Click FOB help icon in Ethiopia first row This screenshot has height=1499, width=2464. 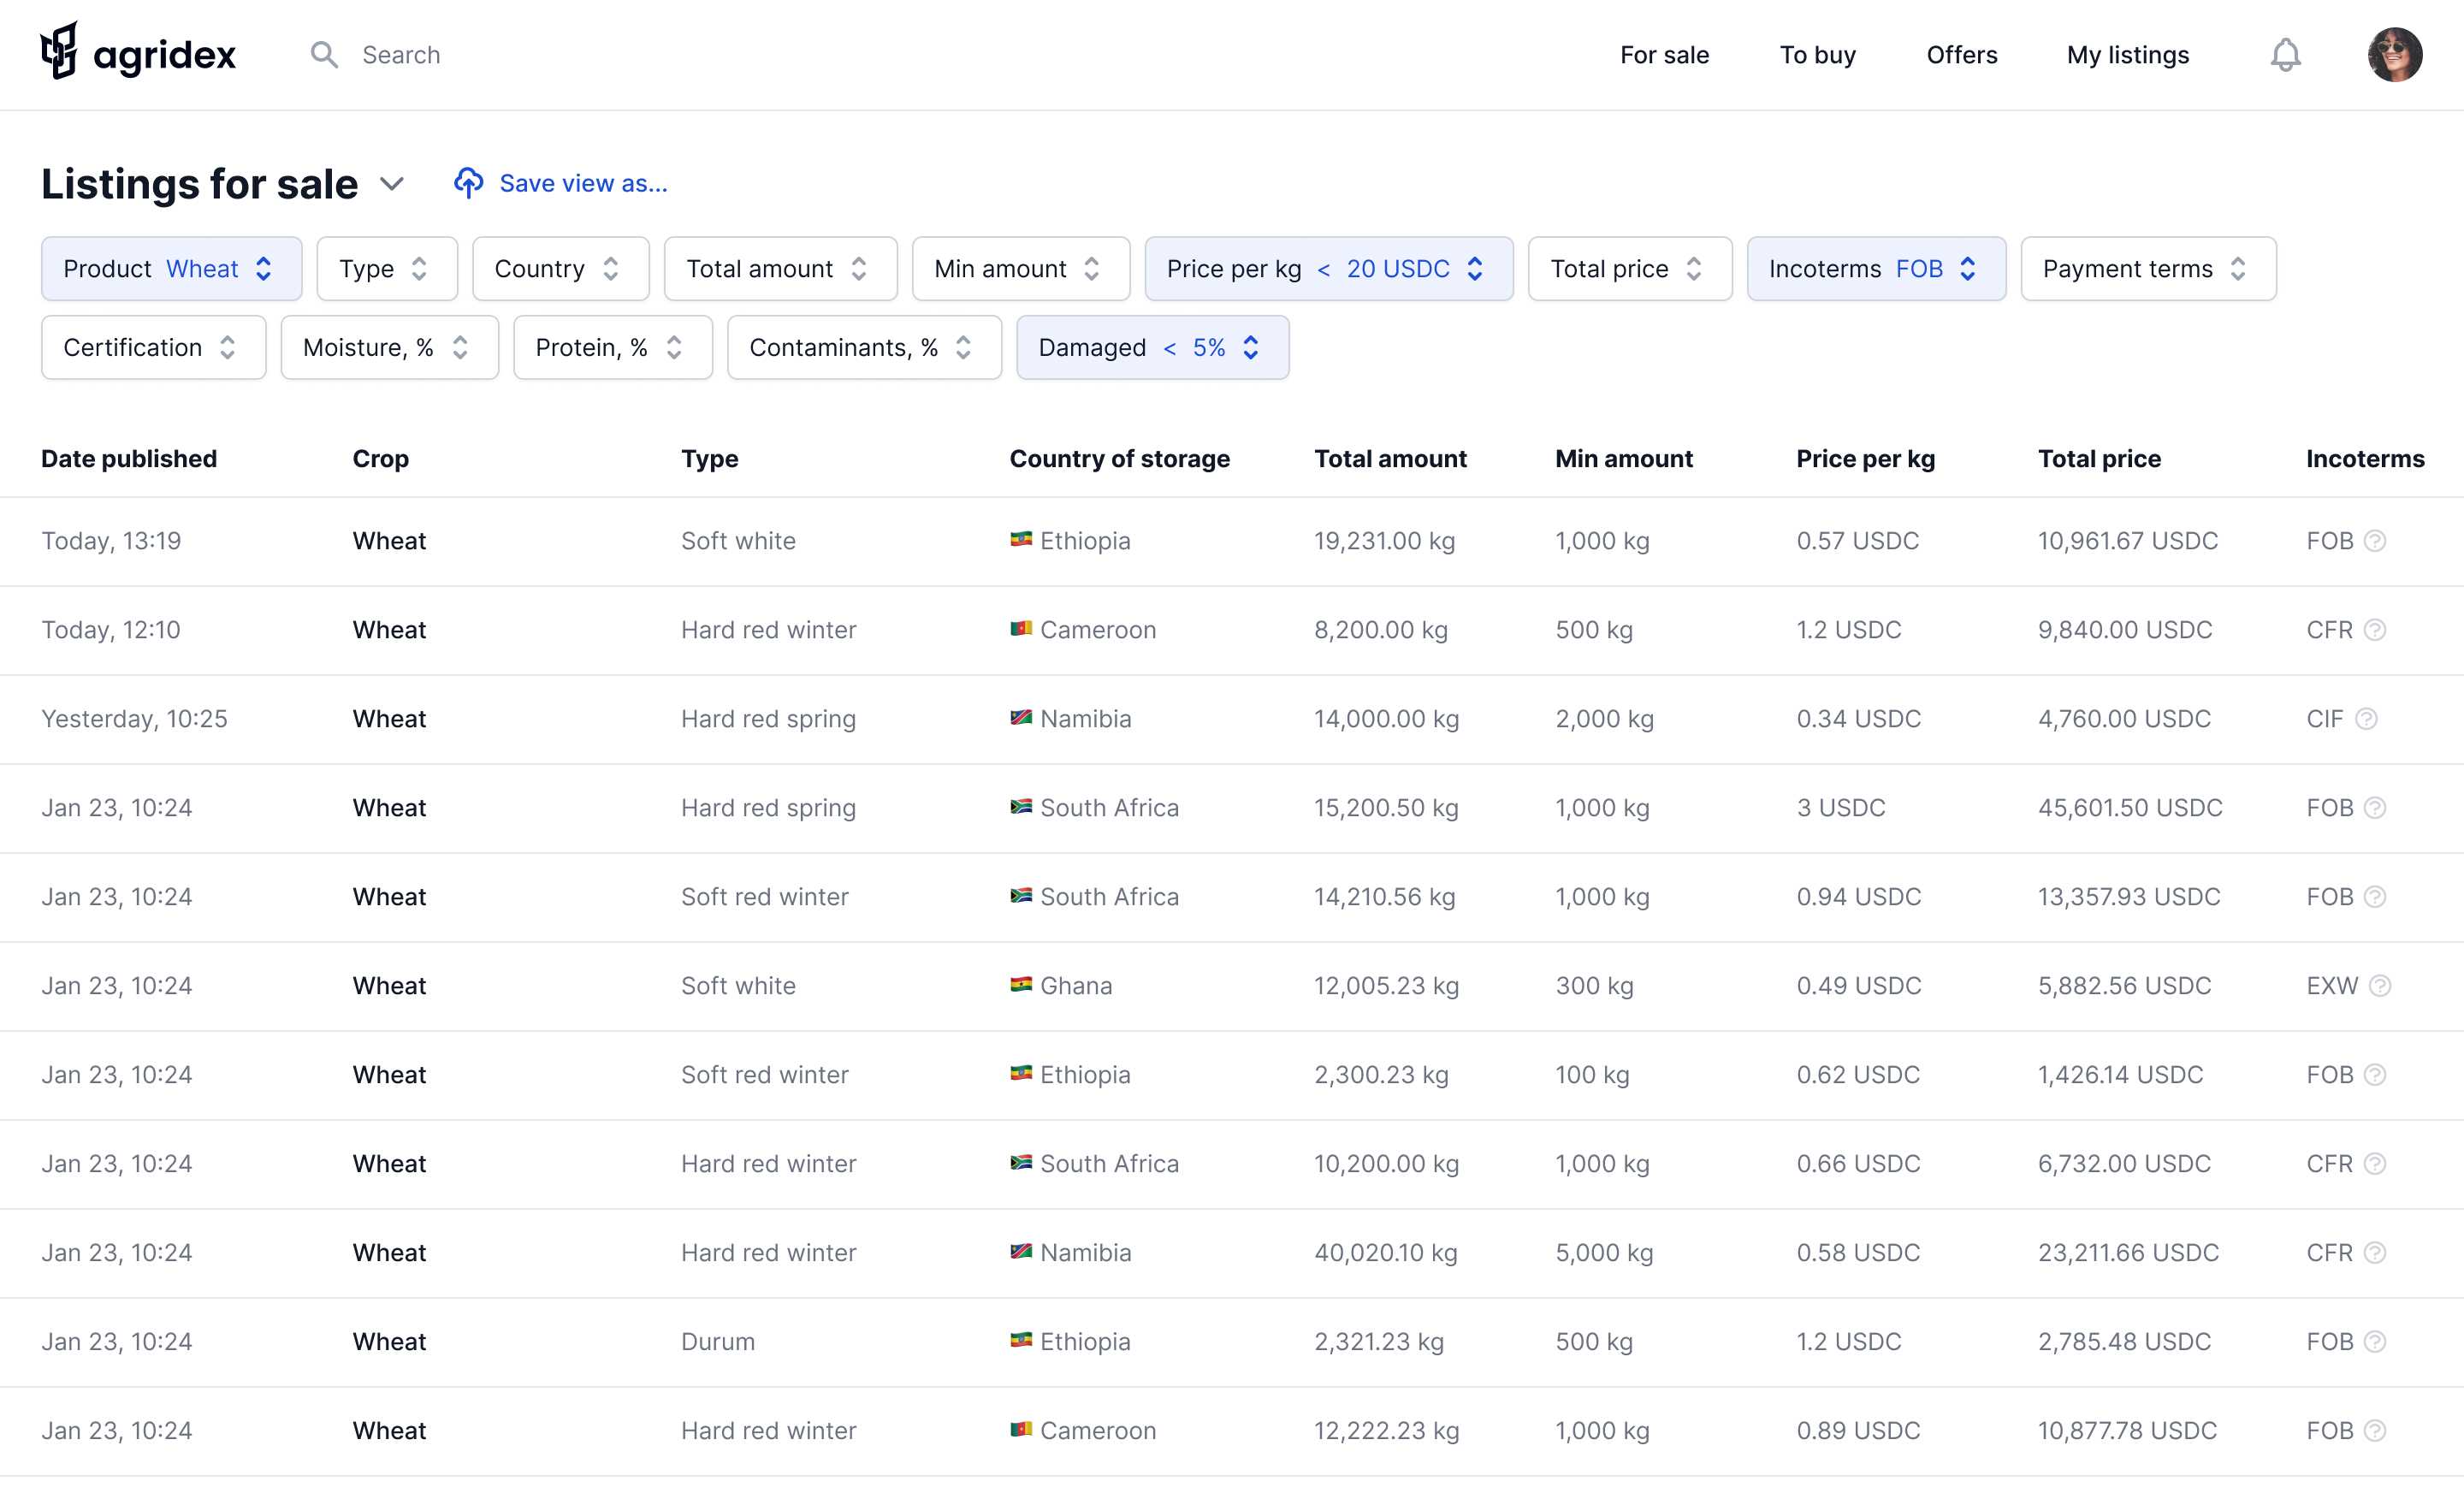[2375, 541]
